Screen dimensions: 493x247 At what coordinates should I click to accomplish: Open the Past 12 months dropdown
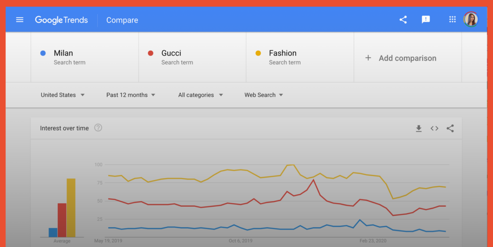(131, 95)
